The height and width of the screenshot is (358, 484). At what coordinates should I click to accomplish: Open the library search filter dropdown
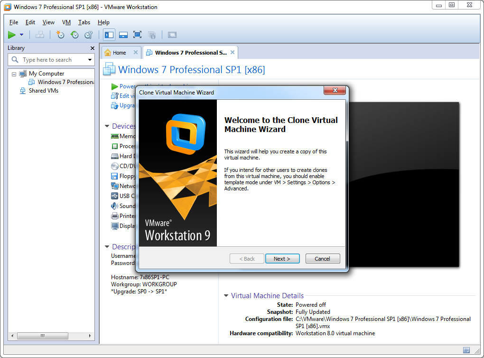point(90,60)
